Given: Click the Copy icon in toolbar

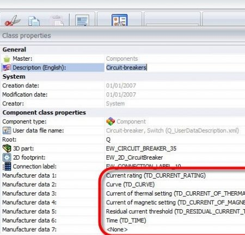Looking at the screenshot, I should pyautogui.click(x=34, y=21).
